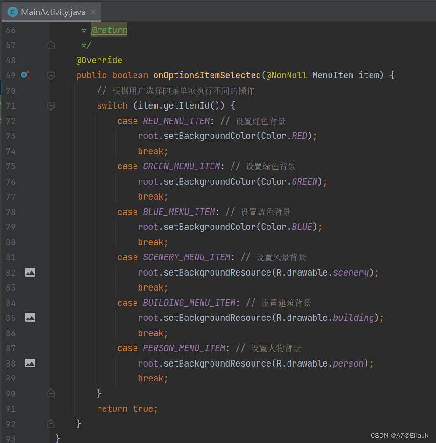
Task: Click Color.GREEN on line 76
Action: 289,181
